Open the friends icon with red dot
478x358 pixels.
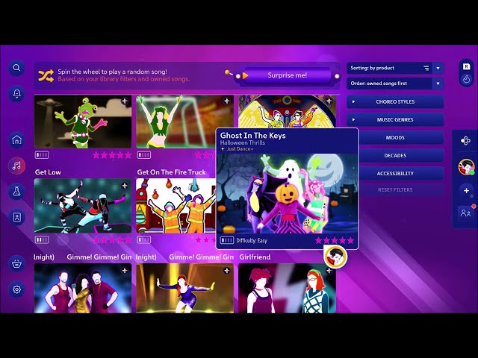[466, 213]
